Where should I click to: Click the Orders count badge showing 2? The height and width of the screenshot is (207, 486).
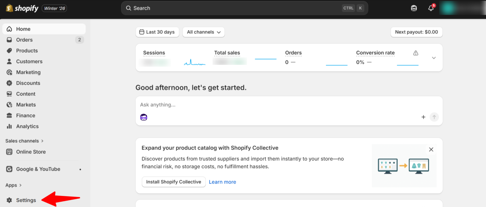pos(79,40)
